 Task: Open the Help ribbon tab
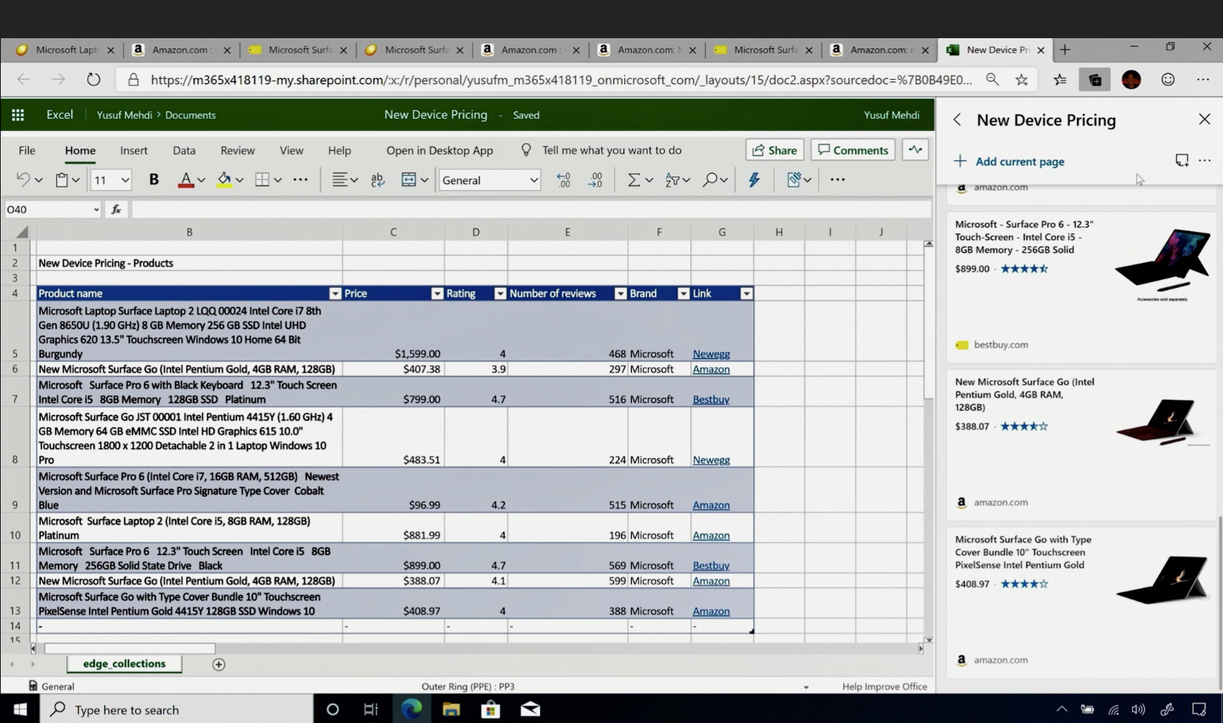(x=339, y=150)
